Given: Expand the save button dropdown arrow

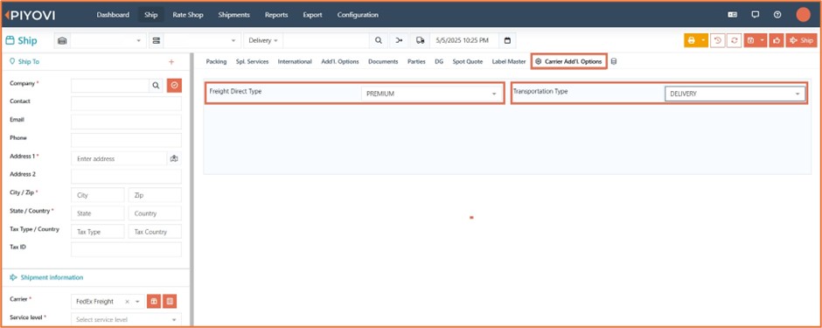Looking at the screenshot, I should (x=763, y=40).
